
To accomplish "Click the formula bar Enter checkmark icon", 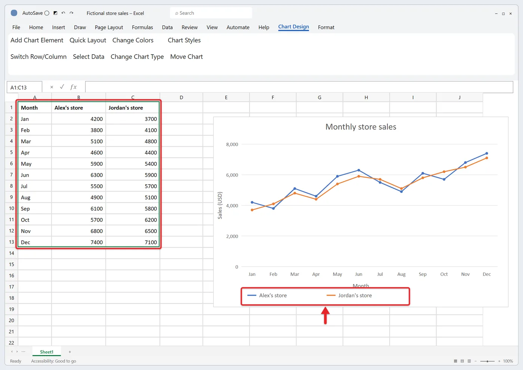I will (62, 87).
